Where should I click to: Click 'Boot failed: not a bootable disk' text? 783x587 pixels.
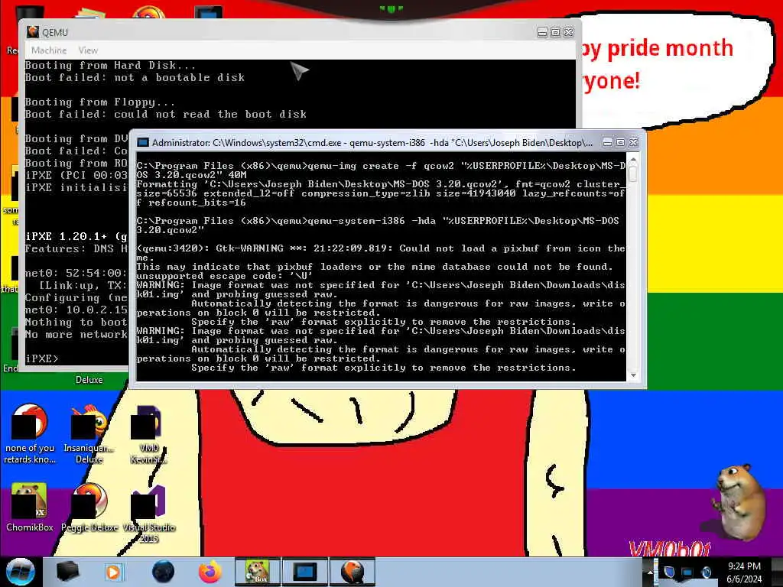(x=135, y=77)
